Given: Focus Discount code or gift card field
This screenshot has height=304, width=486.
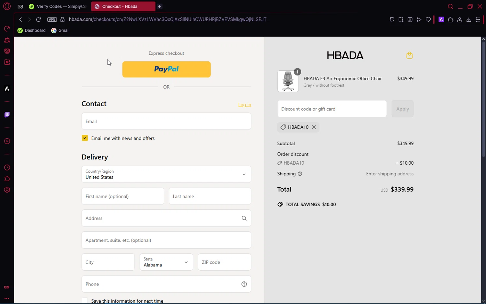Looking at the screenshot, I should click(x=332, y=109).
